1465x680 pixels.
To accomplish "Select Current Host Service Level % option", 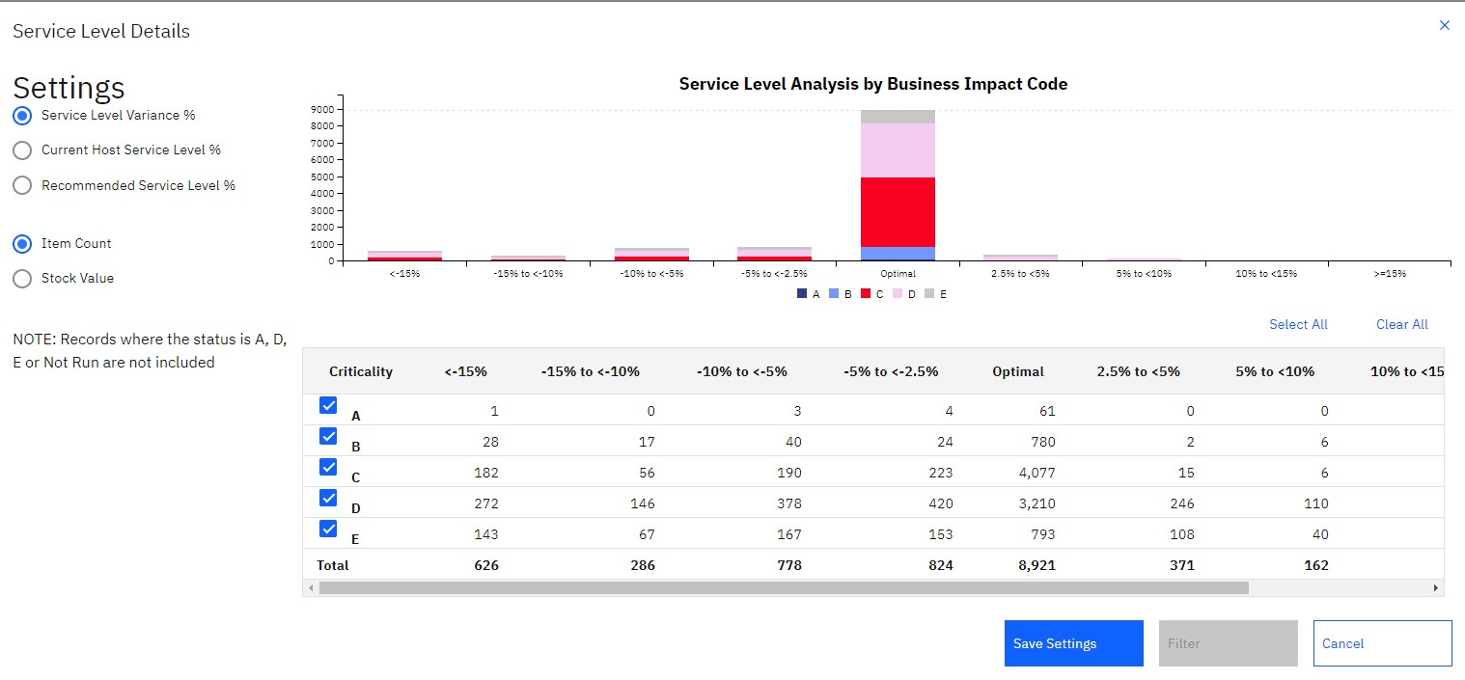I will 22,150.
